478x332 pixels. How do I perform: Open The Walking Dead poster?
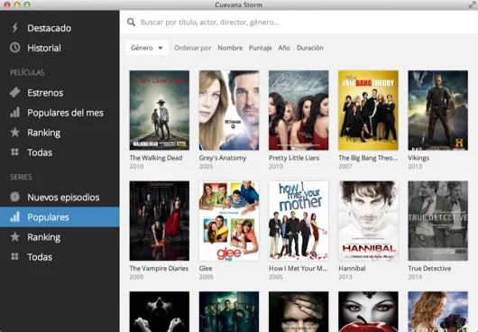pos(159,110)
